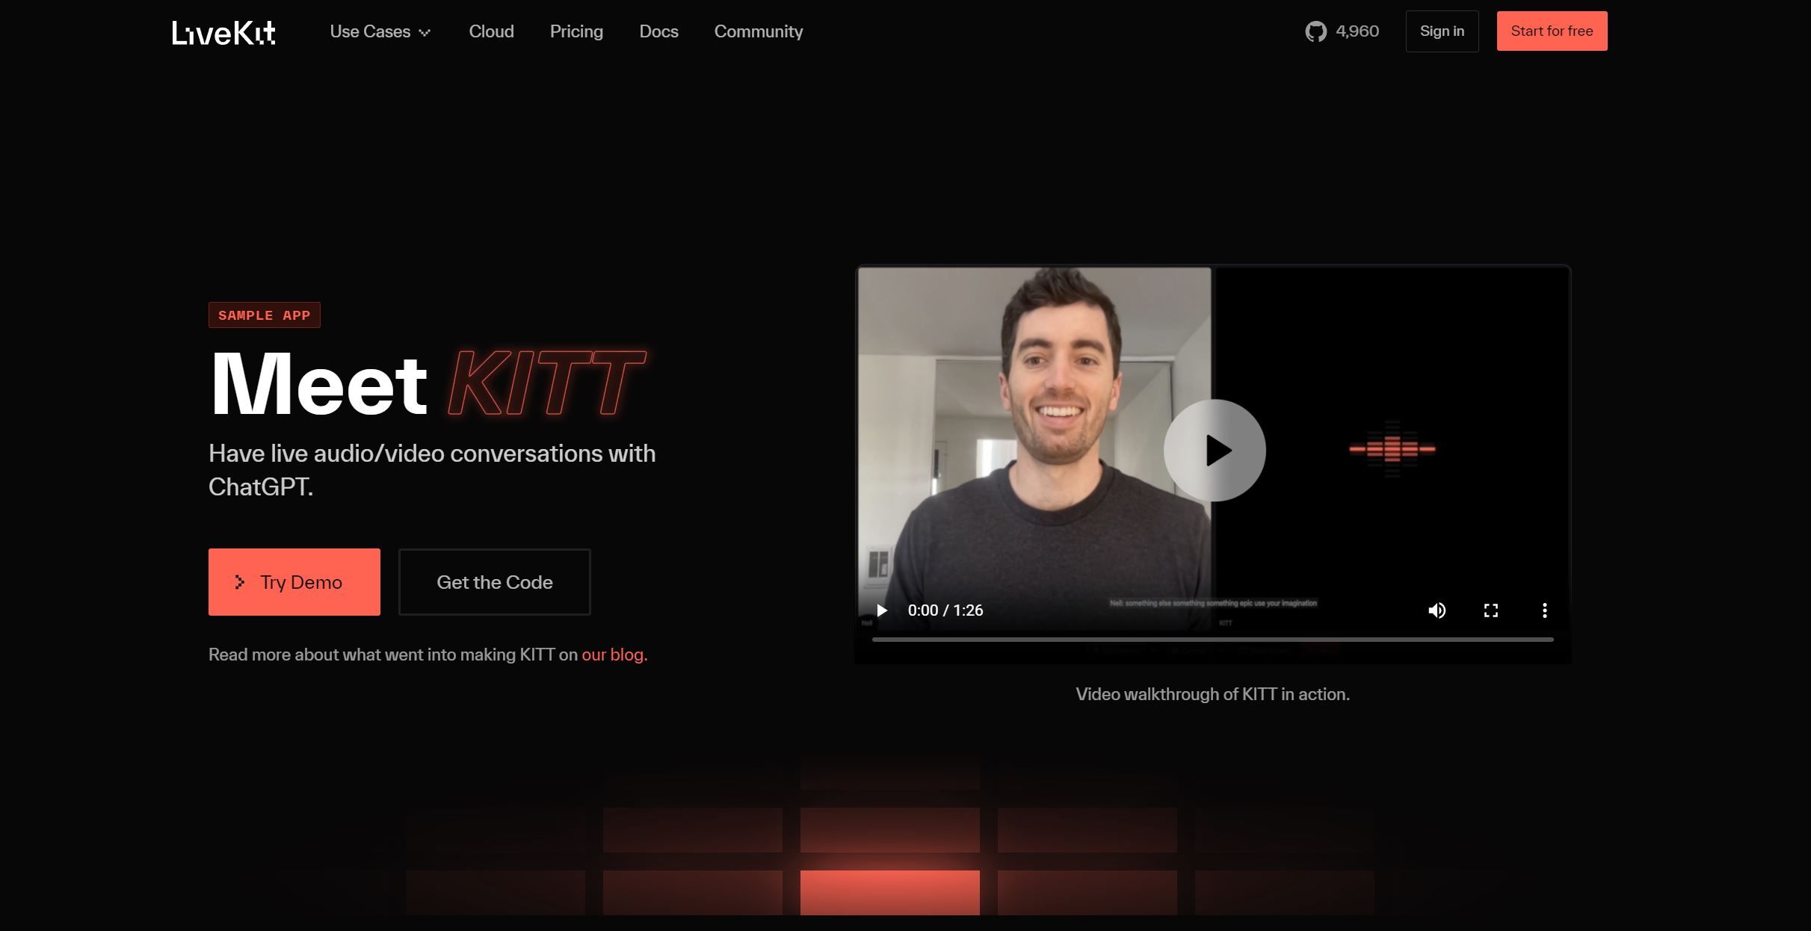Image resolution: width=1811 pixels, height=931 pixels.
Task: Follow the 'our blog' link
Action: [612, 655]
